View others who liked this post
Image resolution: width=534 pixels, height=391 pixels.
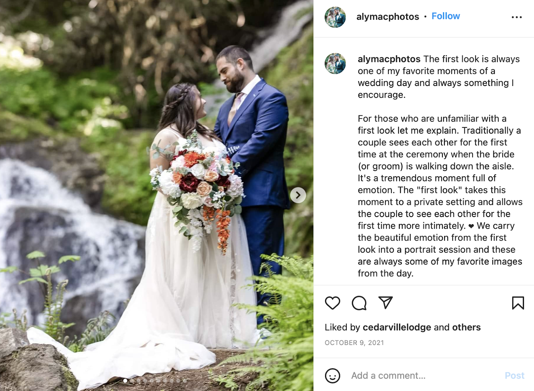pyautogui.click(x=466, y=327)
